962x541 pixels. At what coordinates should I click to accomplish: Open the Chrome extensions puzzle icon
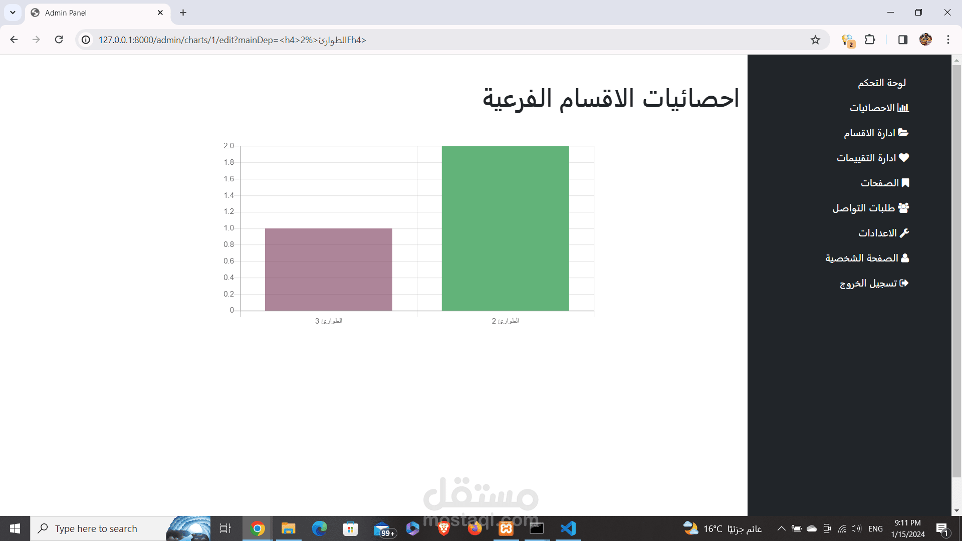pos(870,40)
